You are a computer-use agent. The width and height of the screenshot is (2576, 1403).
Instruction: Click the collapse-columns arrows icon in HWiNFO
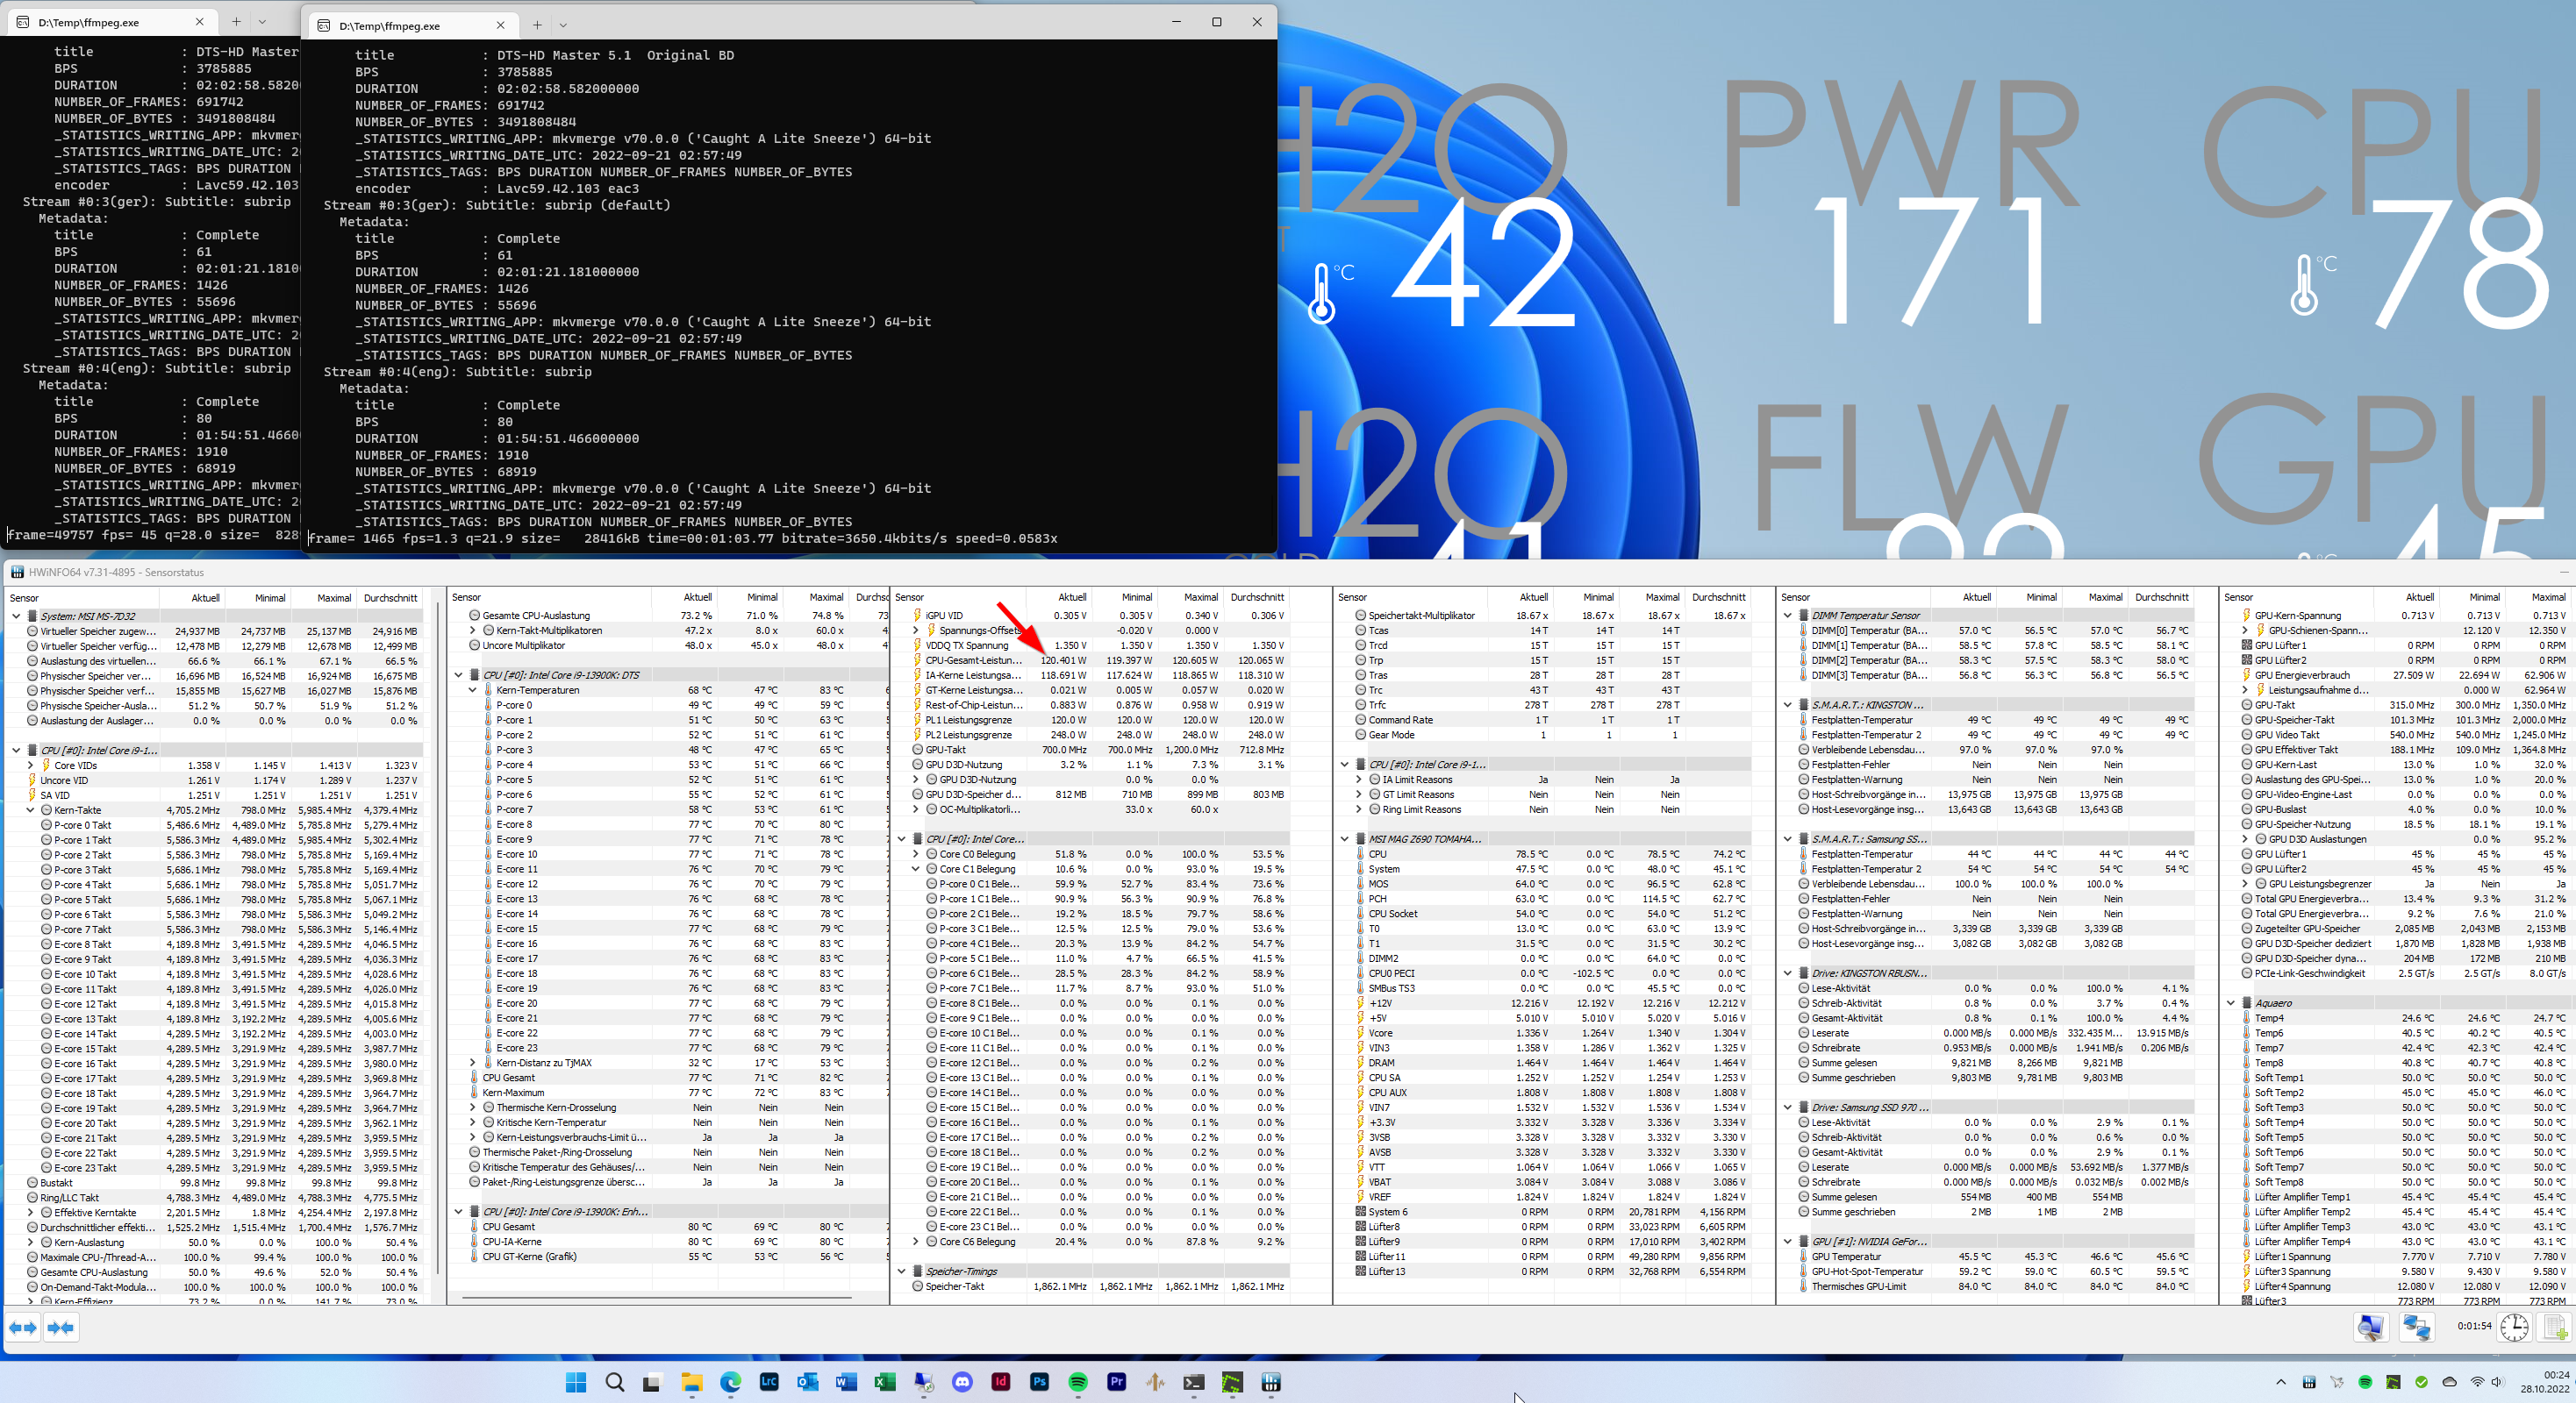(x=60, y=1328)
